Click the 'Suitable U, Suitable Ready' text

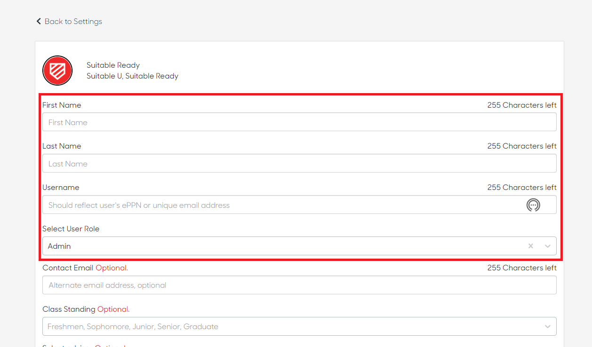(132, 76)
